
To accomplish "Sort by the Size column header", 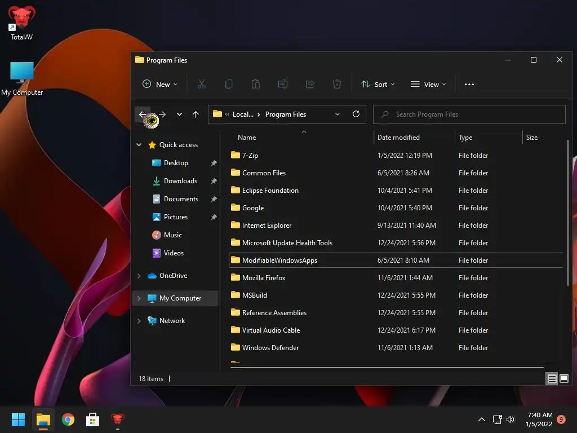I will click(x=532, y=138).
